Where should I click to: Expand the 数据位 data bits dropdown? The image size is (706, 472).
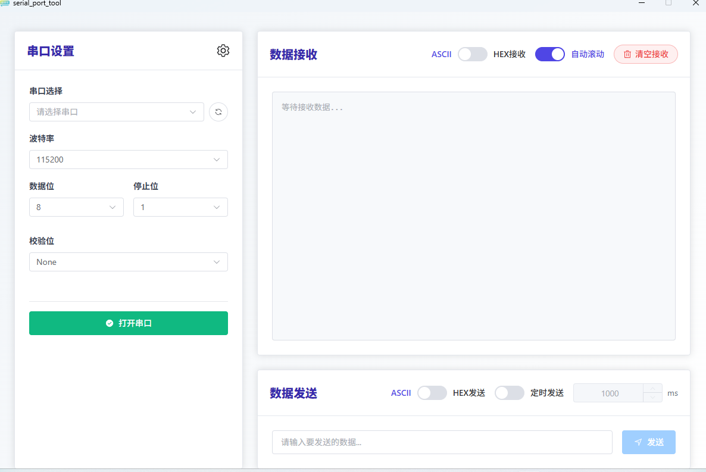[76, 207]
